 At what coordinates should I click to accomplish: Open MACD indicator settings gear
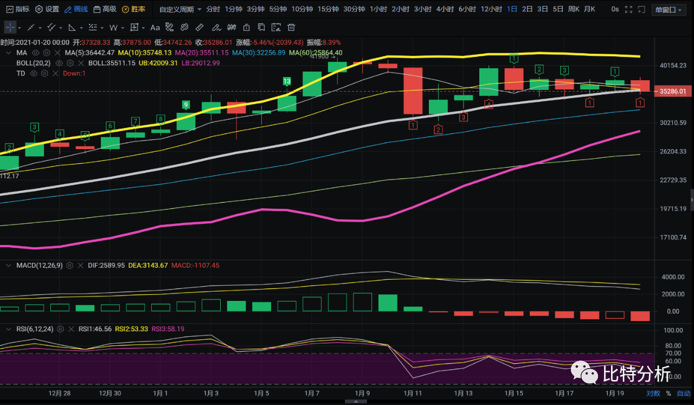(69, 266)
